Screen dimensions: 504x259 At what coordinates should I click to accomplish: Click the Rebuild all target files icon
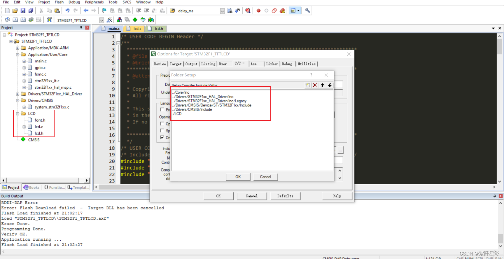pos(23,20)
